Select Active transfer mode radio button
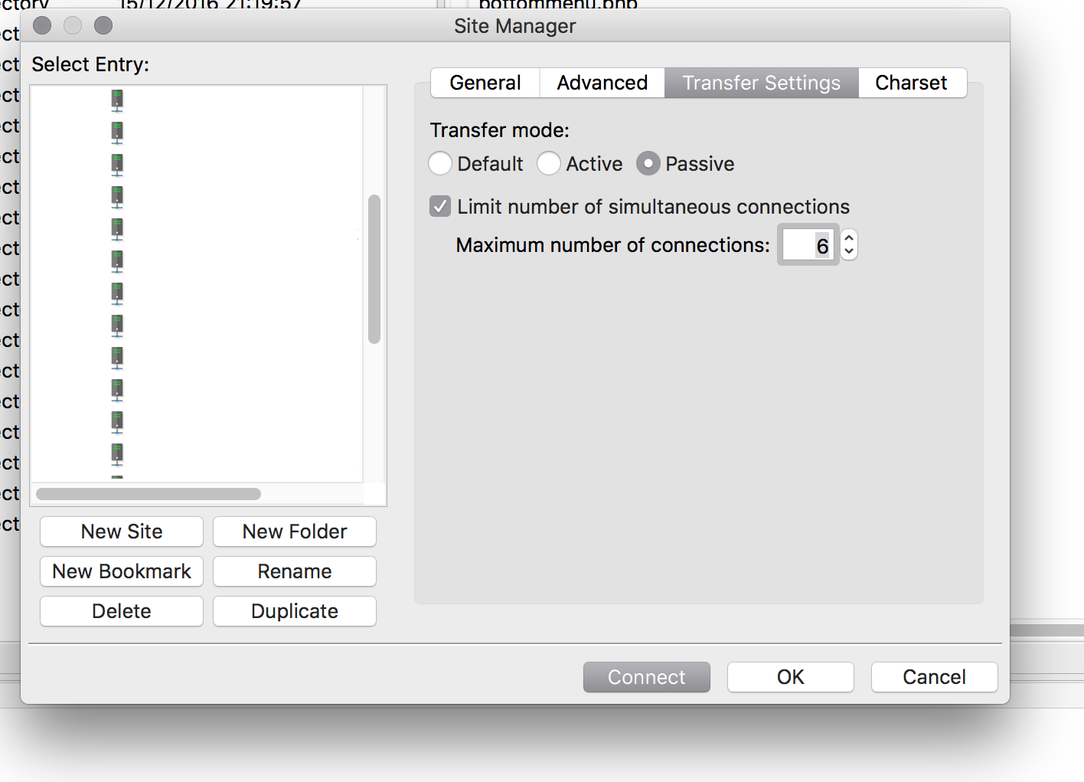This screenshot has height=782, width=1084. 549,163
